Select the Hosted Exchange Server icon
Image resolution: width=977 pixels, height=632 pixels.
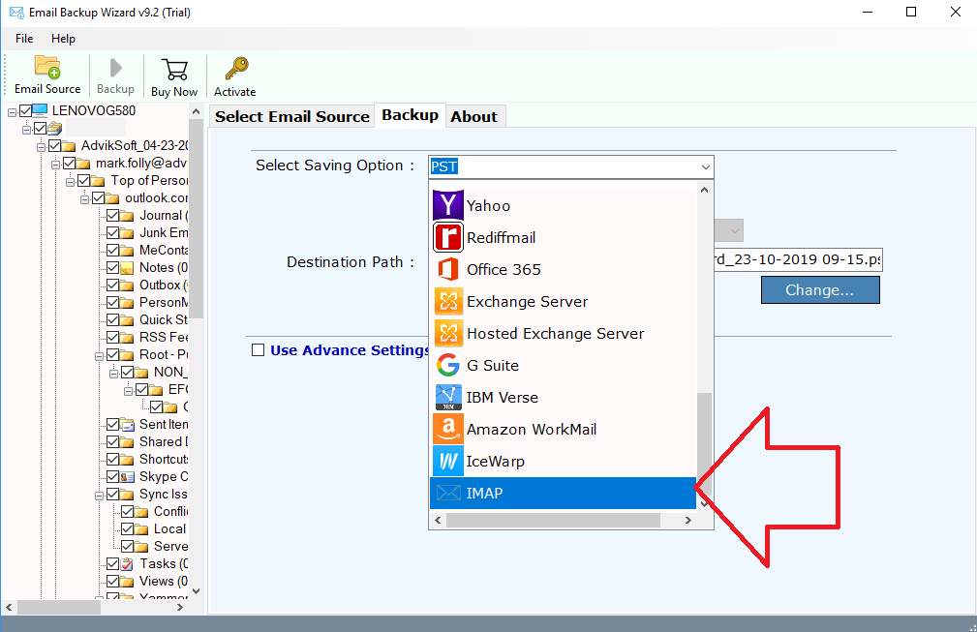[x=448, y=333]
